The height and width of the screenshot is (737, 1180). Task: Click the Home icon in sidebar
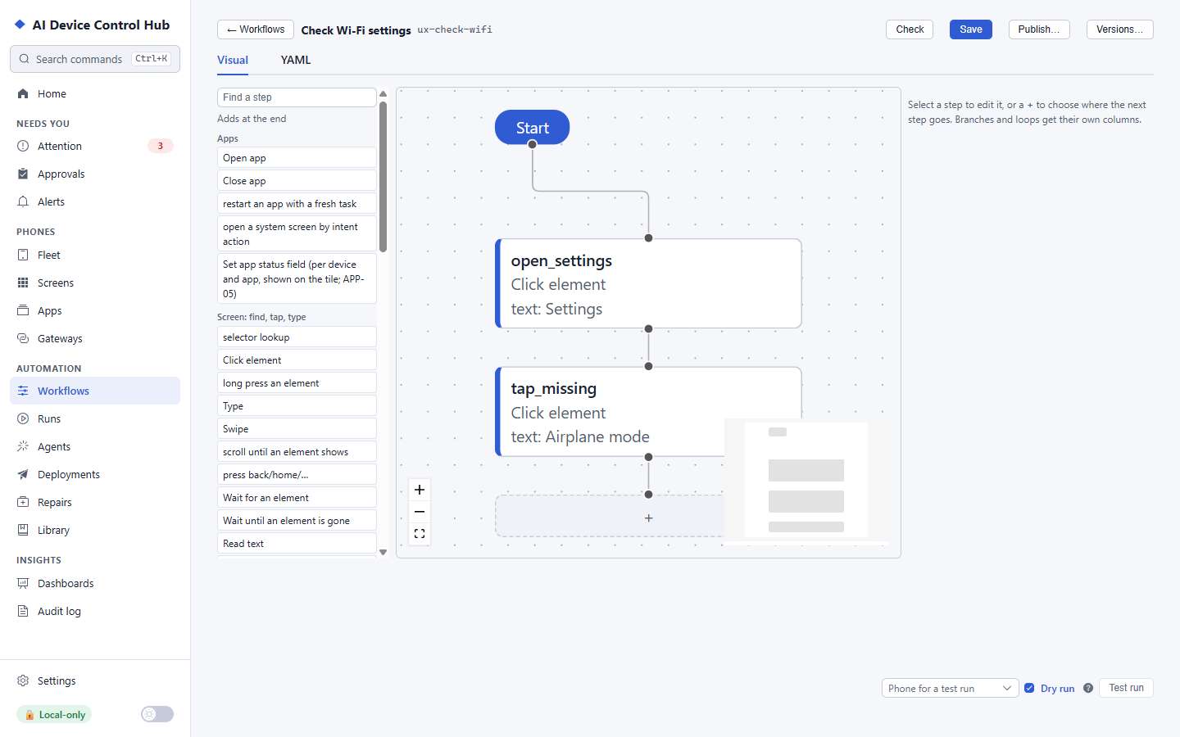tap(23, 94)
